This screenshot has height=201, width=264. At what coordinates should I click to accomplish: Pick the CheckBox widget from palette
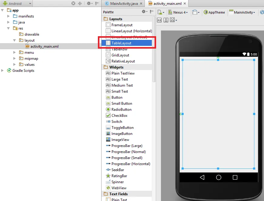point(119,116)
